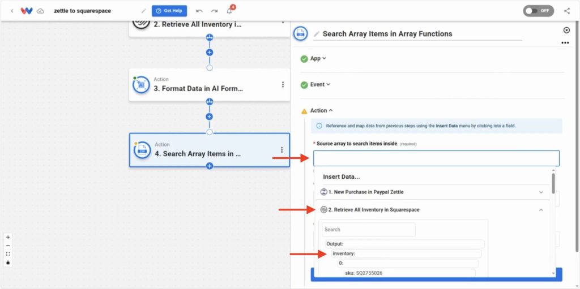Click the workflow title zettle to squarespace

pyautogui.click(x=83, y=11)
